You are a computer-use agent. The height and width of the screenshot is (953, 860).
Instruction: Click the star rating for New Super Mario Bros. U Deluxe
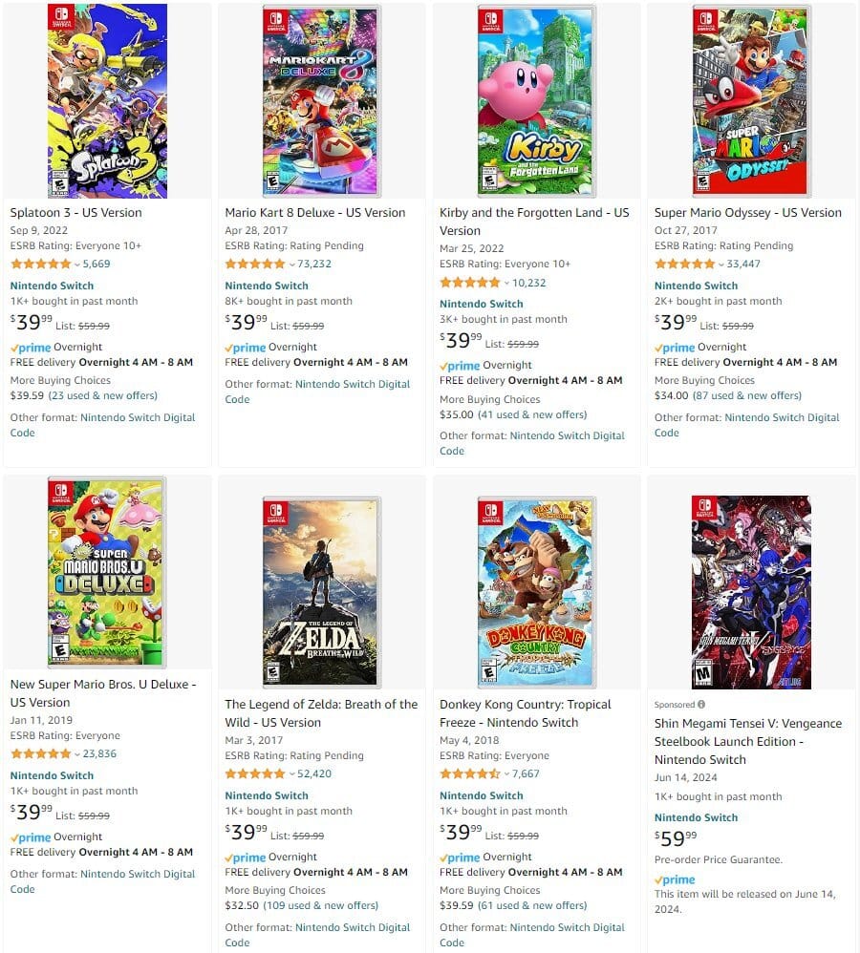[40, 753]
